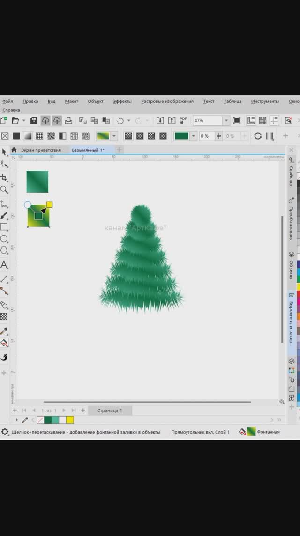Select the Interactive Fill tool
The image size is (300, 536).
[x=4, y=343]
